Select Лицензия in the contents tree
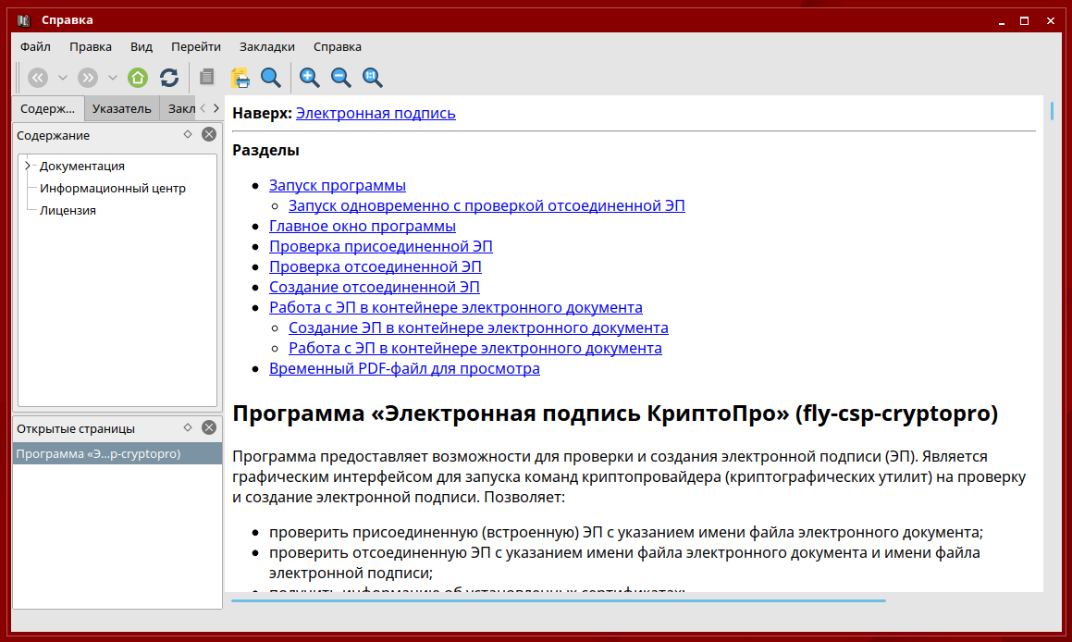1072x642 pixels. click(68, 210)
